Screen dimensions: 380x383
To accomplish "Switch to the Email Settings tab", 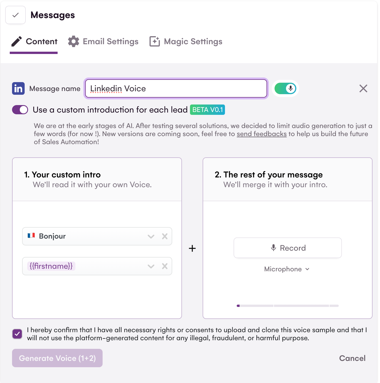I will 110,42.
